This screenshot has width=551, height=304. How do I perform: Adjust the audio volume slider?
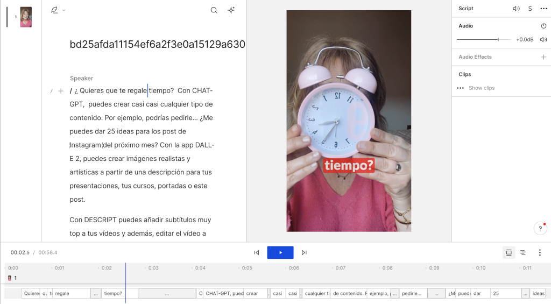pyautogui.click(x=484, y=39)
